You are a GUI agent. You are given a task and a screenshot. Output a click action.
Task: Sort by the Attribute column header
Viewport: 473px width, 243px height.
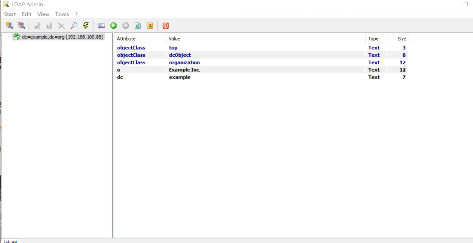click(x=126, y=39)
